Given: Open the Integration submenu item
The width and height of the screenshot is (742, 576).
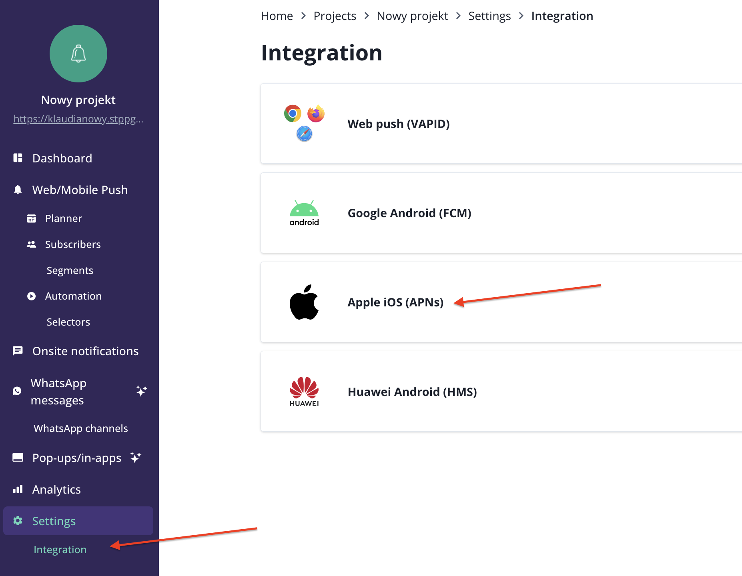Looking at the screenshot, I should (x=60, y=550).
